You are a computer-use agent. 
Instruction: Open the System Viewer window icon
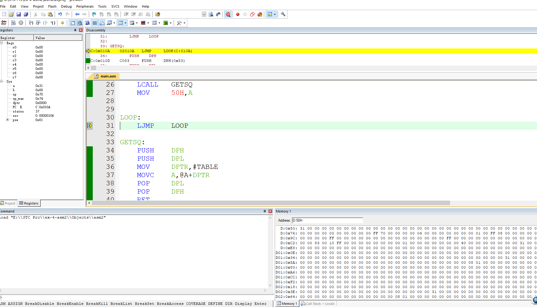point(166,23)
